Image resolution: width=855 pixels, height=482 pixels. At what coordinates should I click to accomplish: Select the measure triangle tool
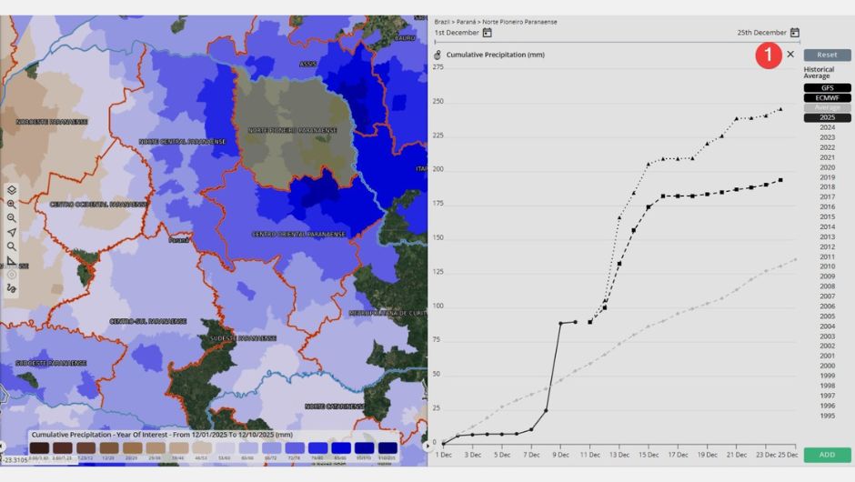click(12, 260)
